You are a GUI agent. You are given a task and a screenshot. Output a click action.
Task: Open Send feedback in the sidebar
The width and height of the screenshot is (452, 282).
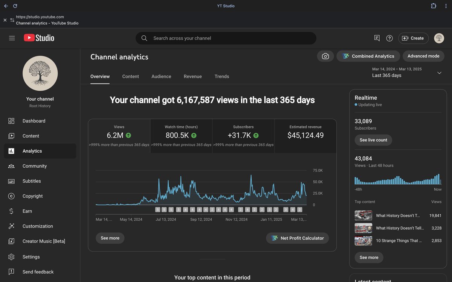coord(40,272)
